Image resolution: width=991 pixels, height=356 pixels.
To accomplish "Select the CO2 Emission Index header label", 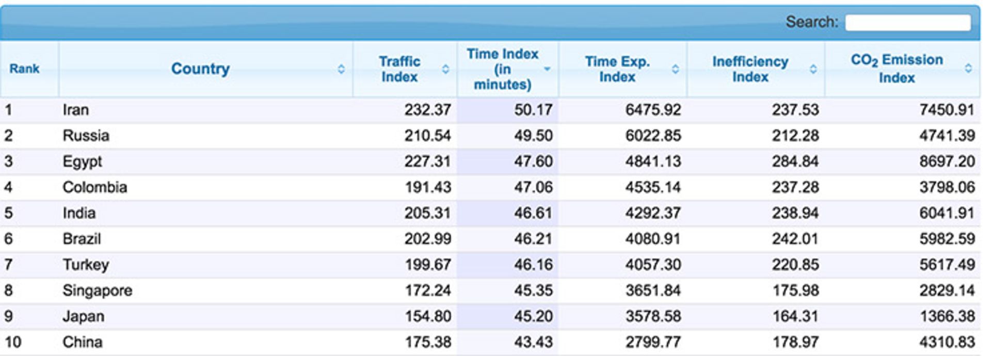I will (897, 69).
